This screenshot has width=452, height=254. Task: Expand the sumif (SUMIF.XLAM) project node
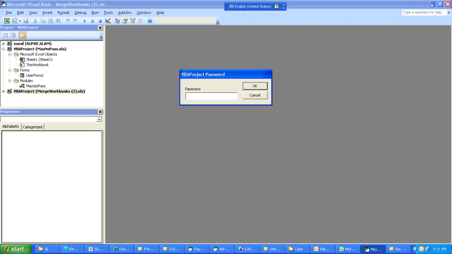tap(4, 44)
